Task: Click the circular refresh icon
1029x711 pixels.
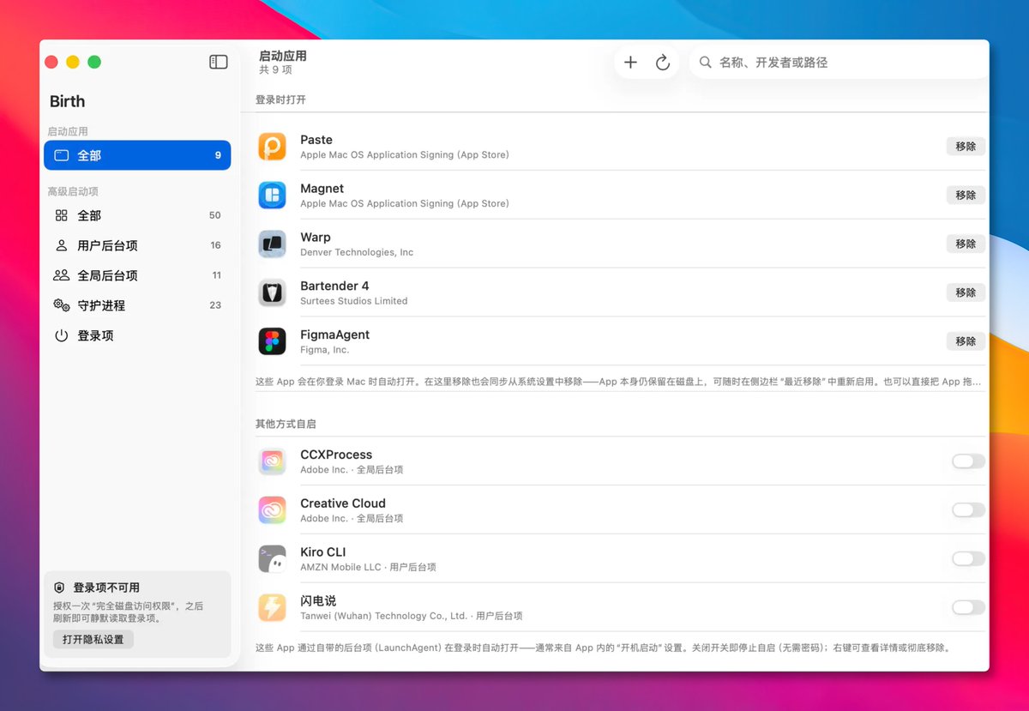Action: click(663, 63)
